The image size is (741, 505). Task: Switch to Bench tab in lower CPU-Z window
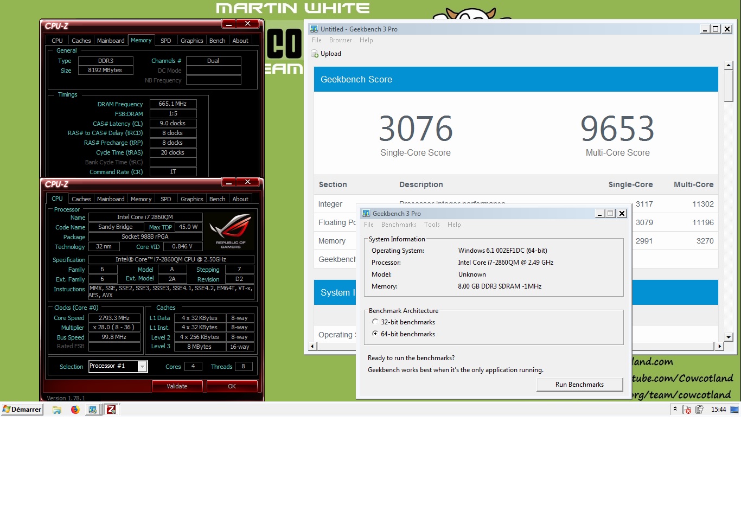[217, 199]
